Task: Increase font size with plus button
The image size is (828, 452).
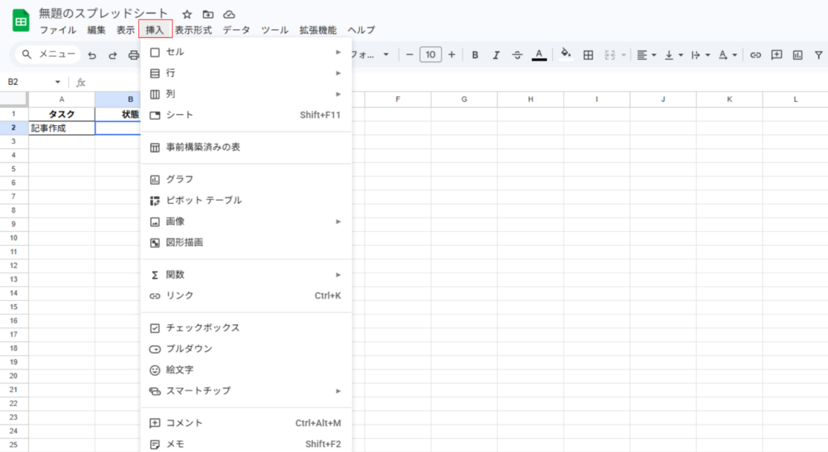Action: point(451,54)
